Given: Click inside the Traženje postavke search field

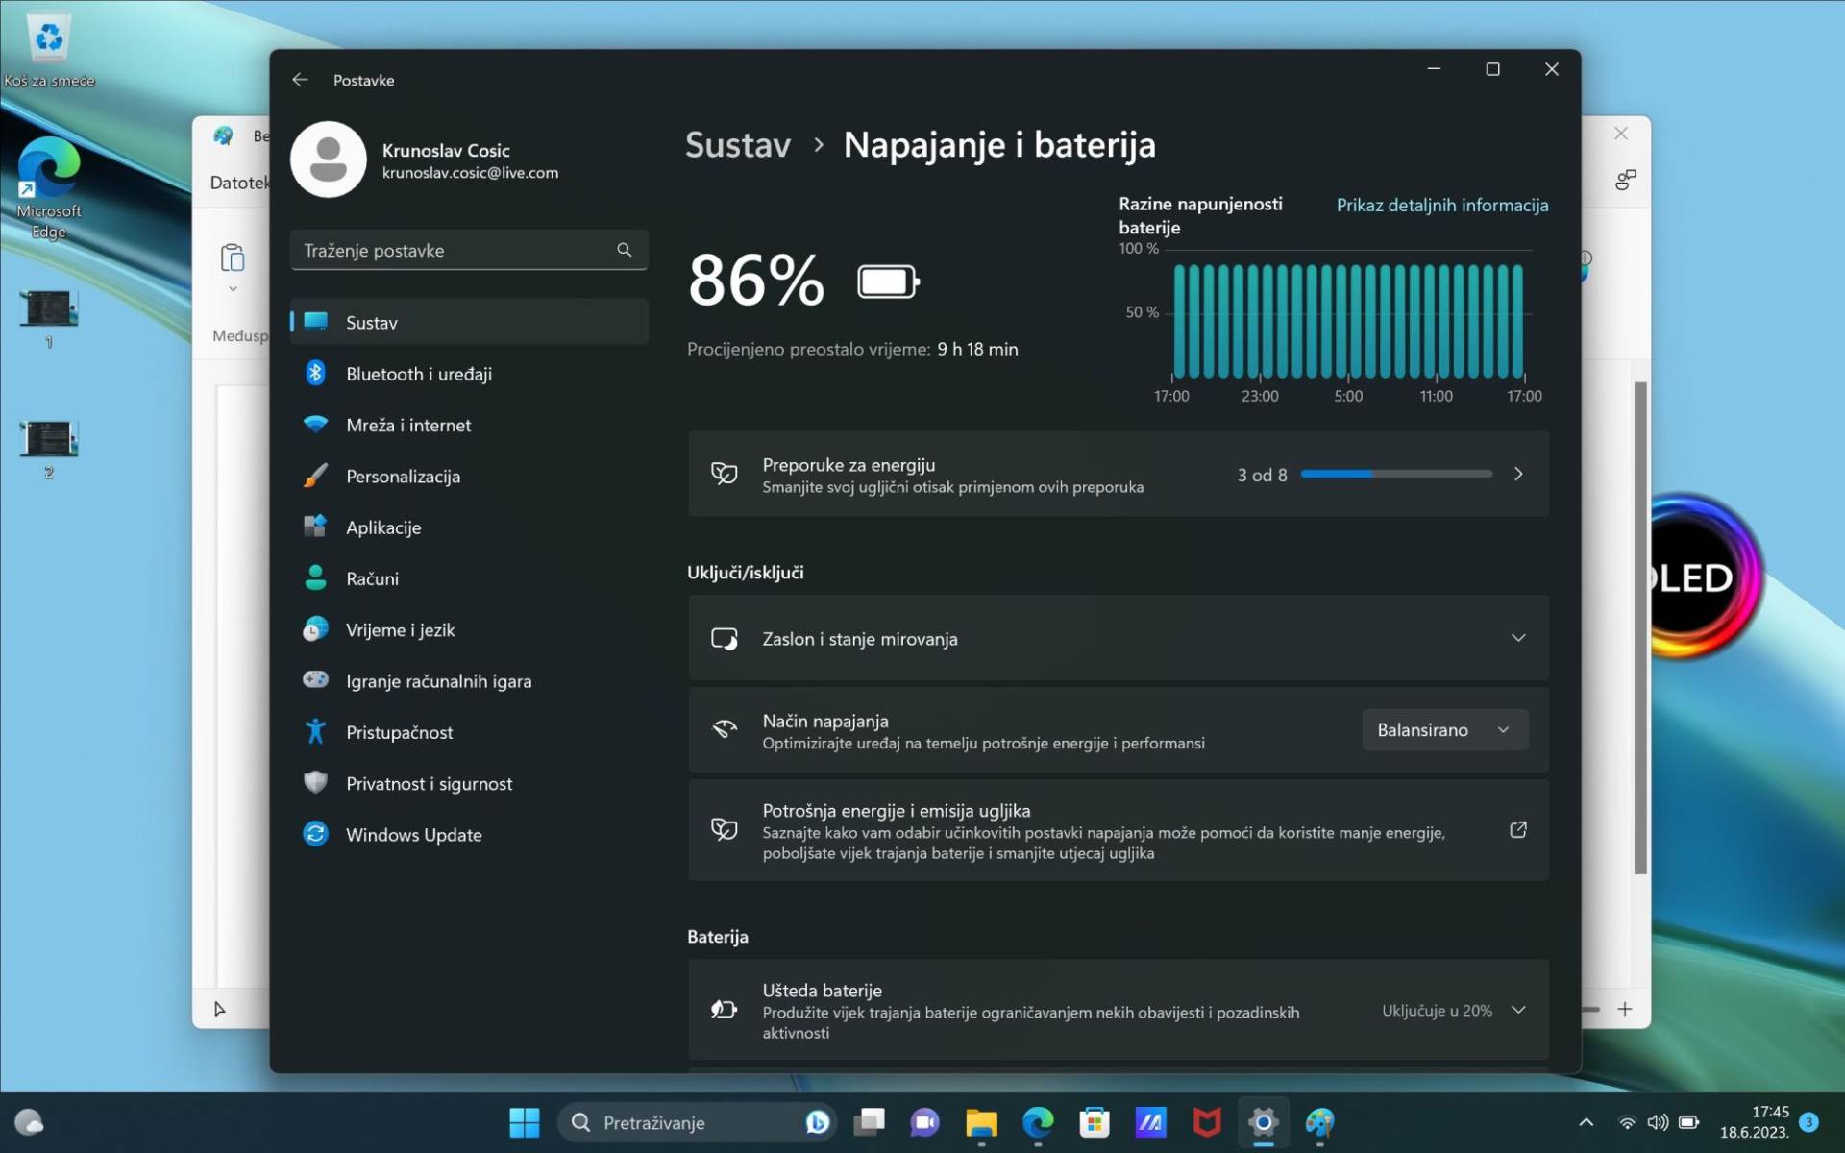Looking at the screenshot, I should click(452, 250).
